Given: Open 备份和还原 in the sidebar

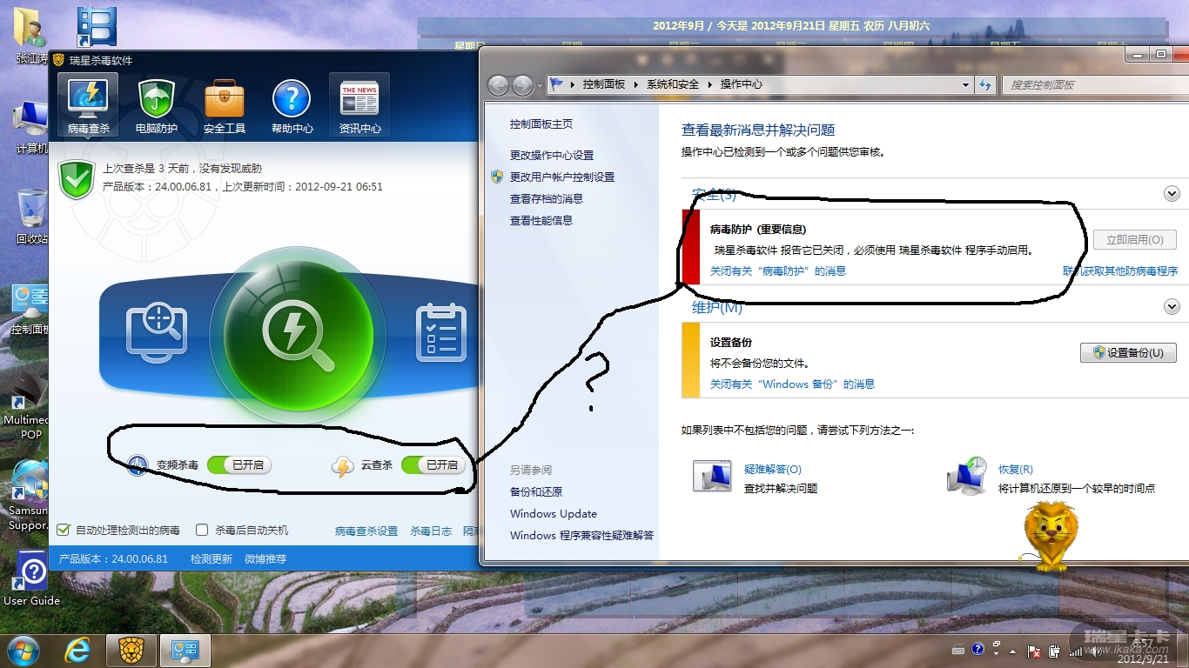Looking at the screenshot, I should 536,491.
